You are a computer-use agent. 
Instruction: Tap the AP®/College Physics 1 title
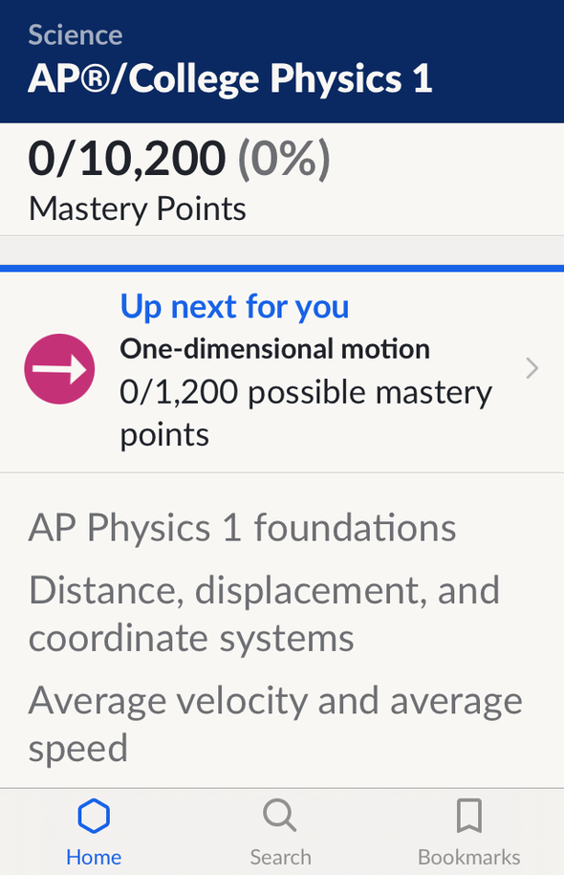[x=230, y=78]
